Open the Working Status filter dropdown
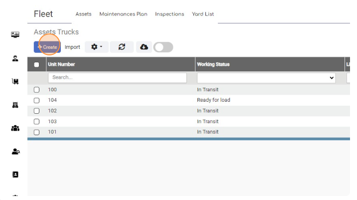 point(266,78)
